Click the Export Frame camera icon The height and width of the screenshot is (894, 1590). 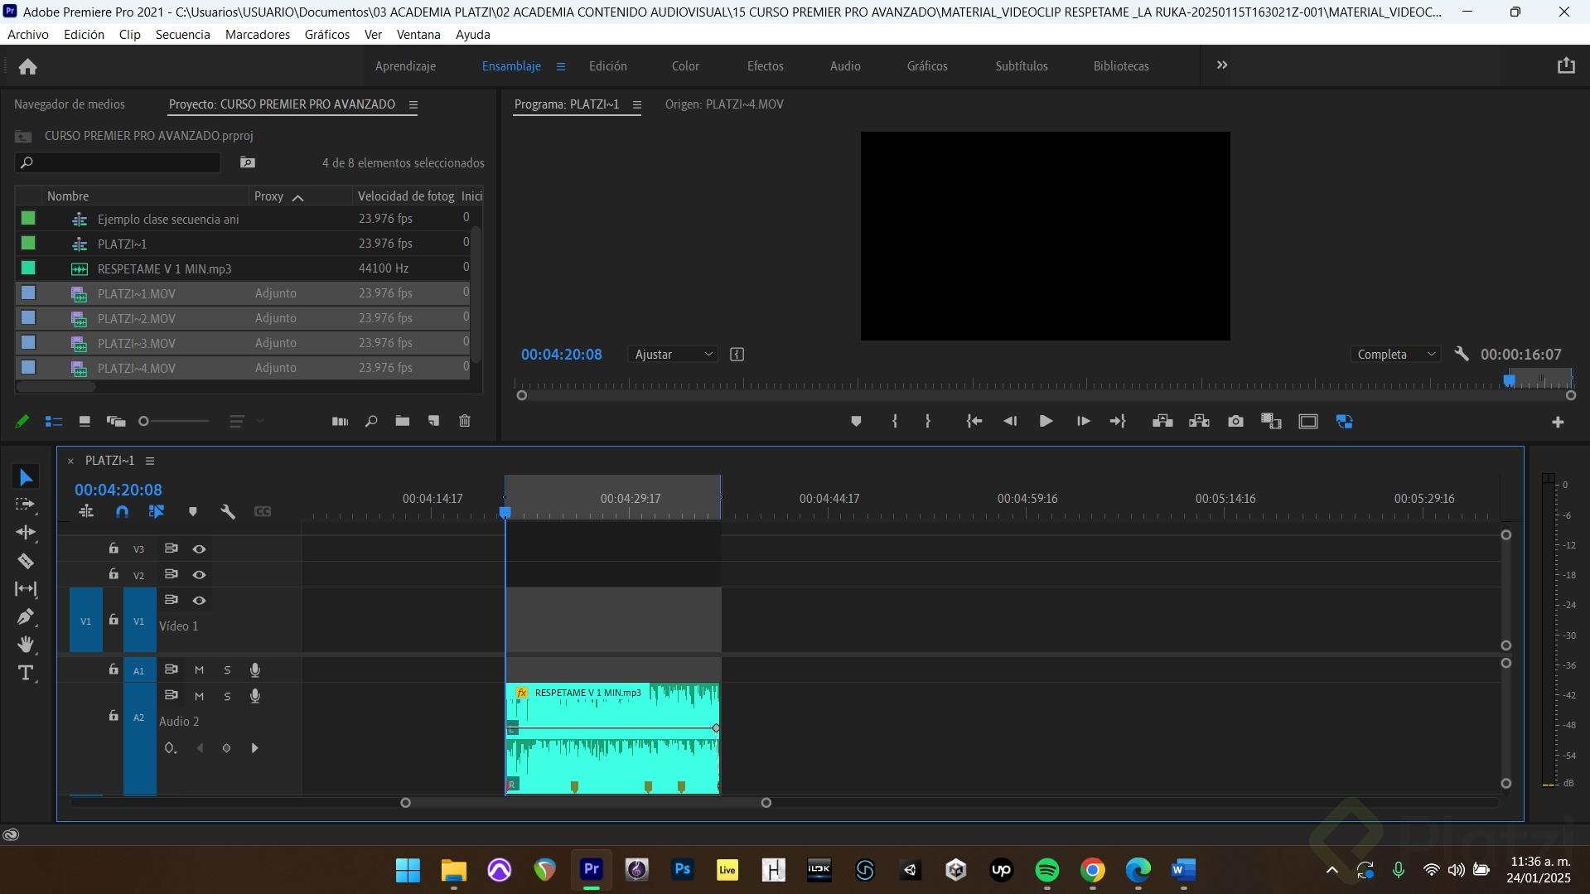(x=1235, y=422)
